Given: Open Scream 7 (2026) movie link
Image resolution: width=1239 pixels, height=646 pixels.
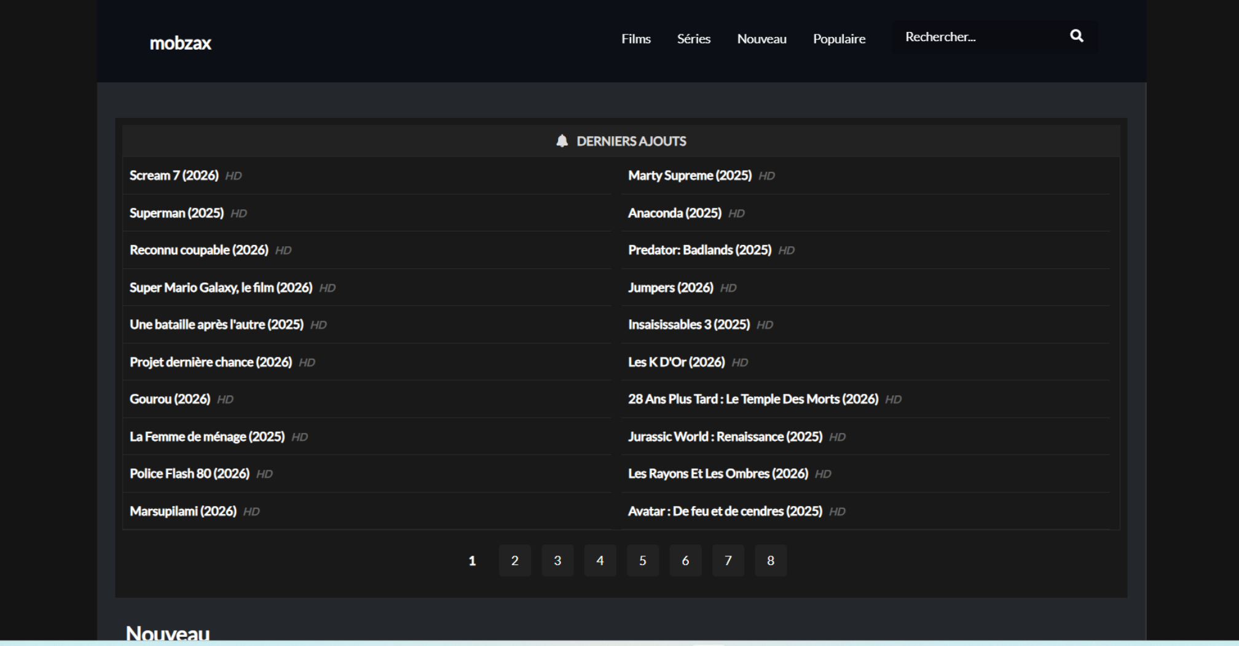Looking at the screenshot, I should click(174, 176).
